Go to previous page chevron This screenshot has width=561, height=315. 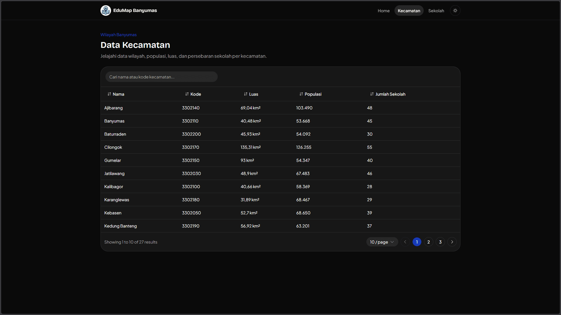pyautogui.click(x=405, y=242)
